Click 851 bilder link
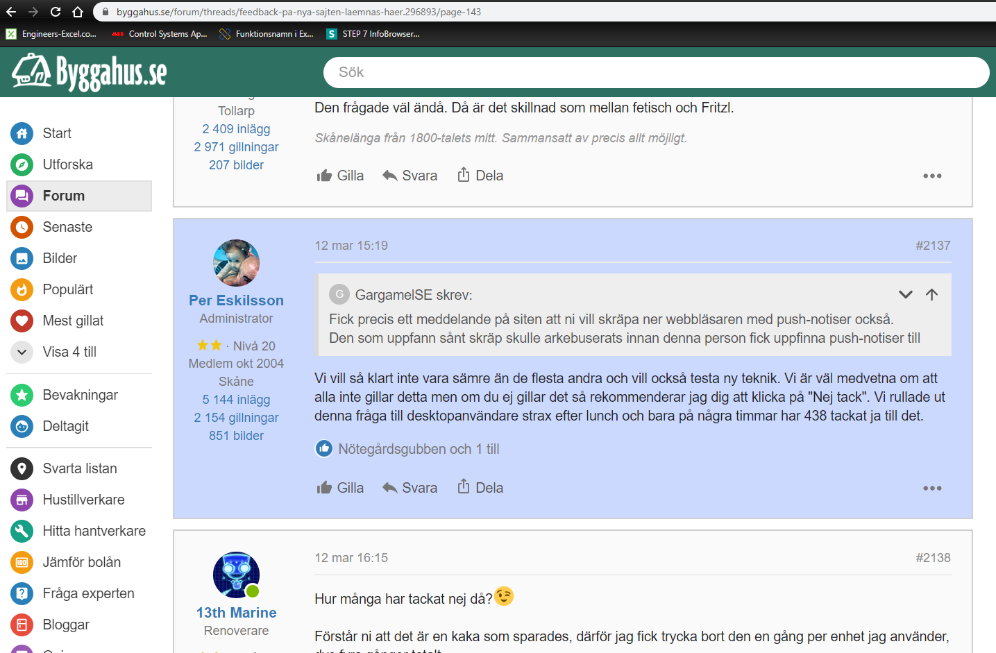 [236, 436]
